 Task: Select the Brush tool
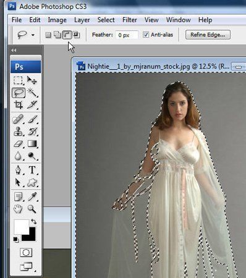pyautogui.click(x=32, y=119)
